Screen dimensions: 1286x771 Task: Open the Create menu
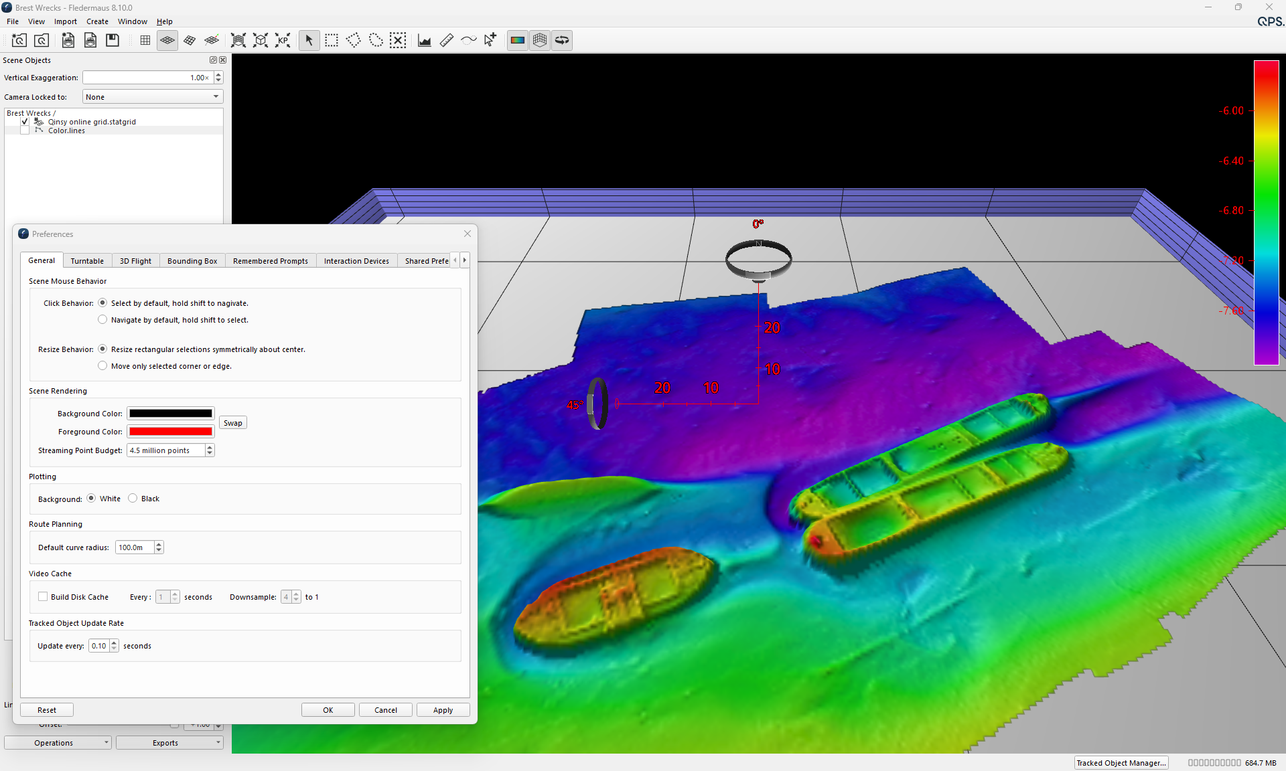[97, 21]
